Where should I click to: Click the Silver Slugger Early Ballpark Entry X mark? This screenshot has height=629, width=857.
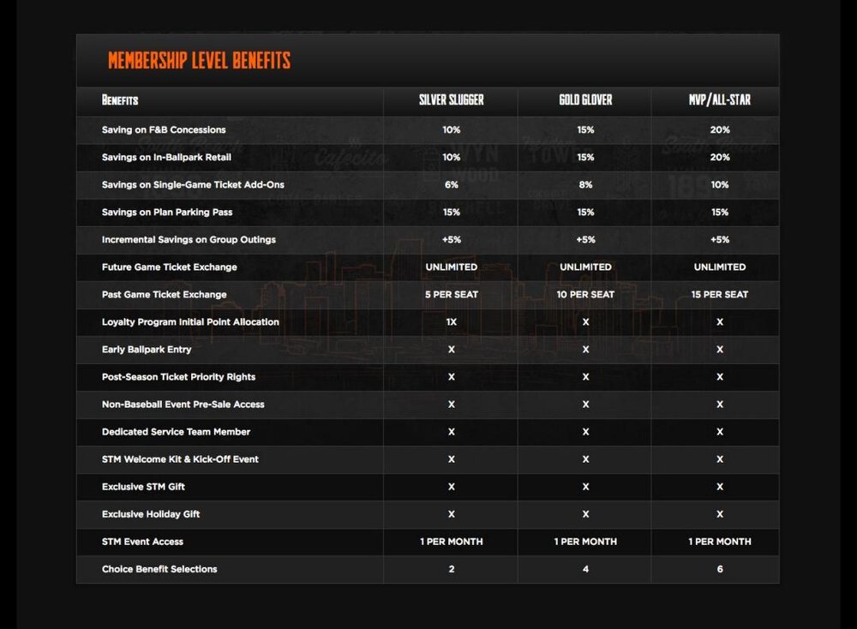click(x=452, y=349)
